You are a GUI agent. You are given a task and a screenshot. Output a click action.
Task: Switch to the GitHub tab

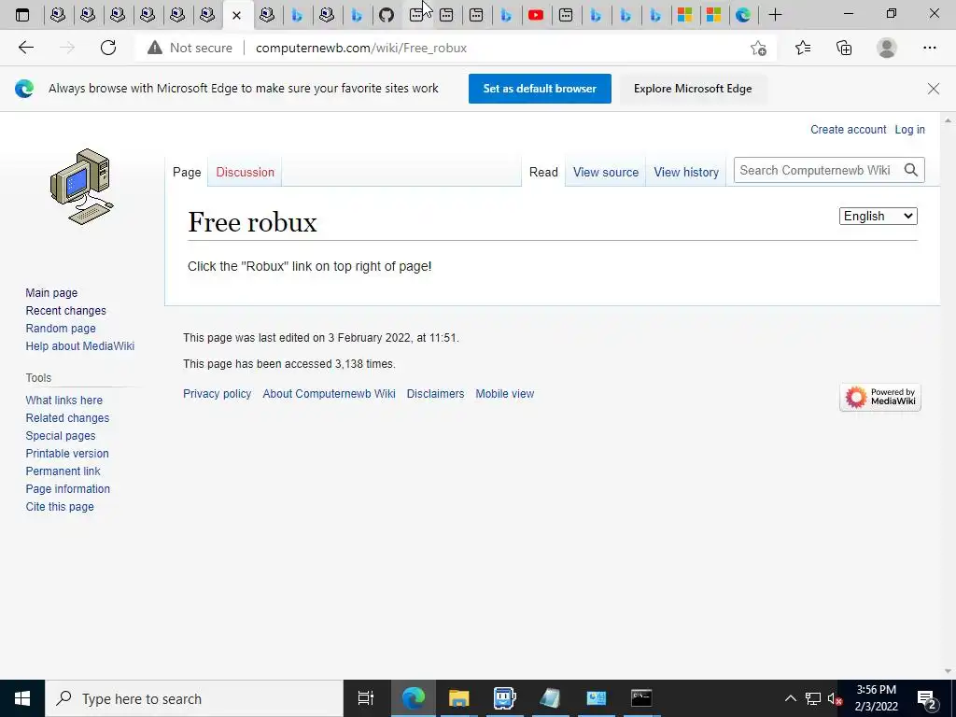pyautogui.click(x=387, y=15)
